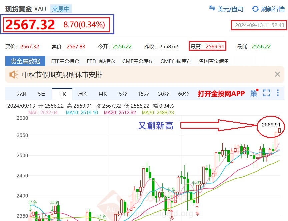Select the 日K chart tab

62,94
